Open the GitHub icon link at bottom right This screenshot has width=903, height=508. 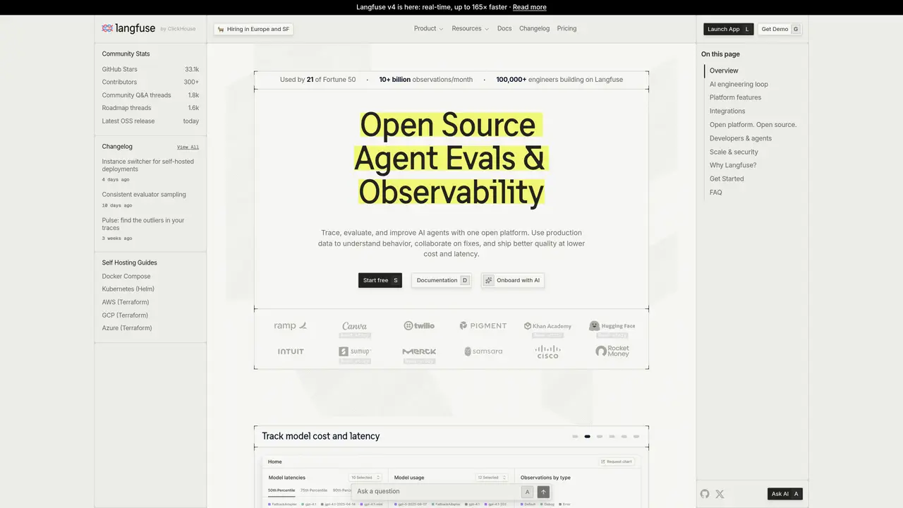pos(705,494)
